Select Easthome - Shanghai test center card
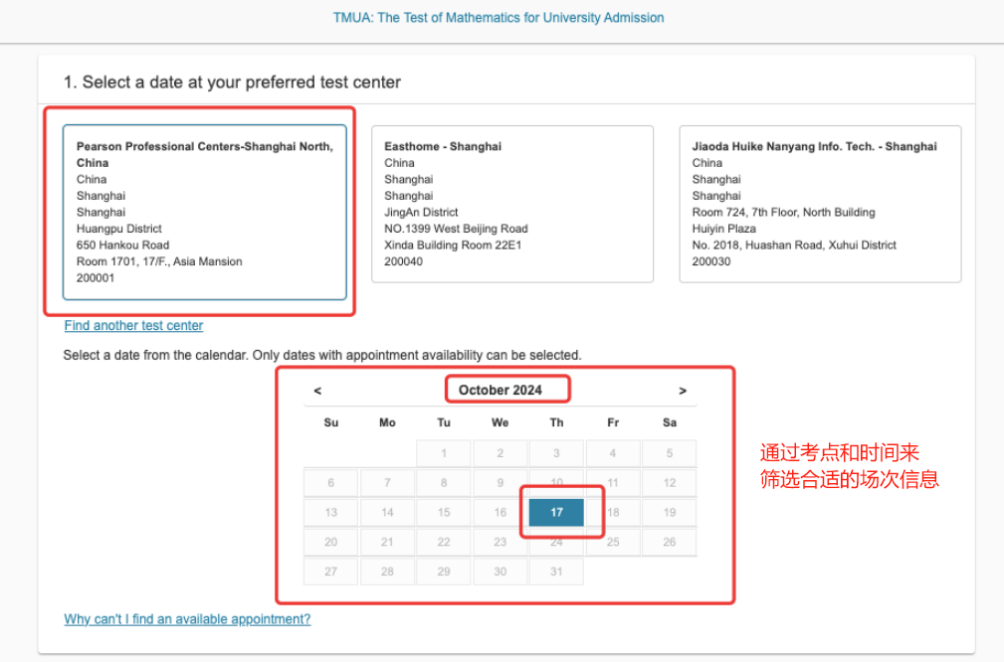This screenshot has width=1004, height=662. pos(512,204)
